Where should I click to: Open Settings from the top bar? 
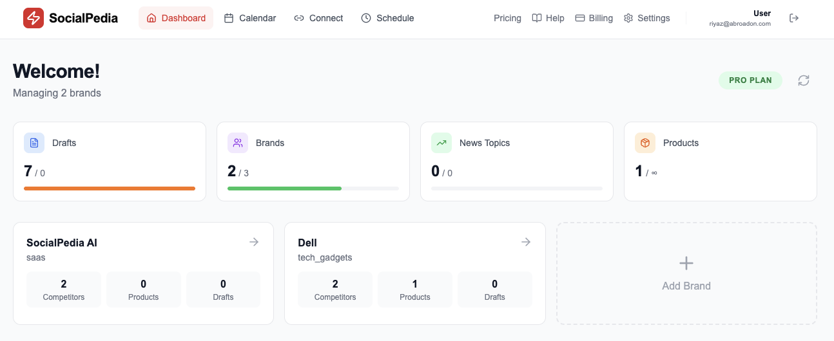coord(646,18)
